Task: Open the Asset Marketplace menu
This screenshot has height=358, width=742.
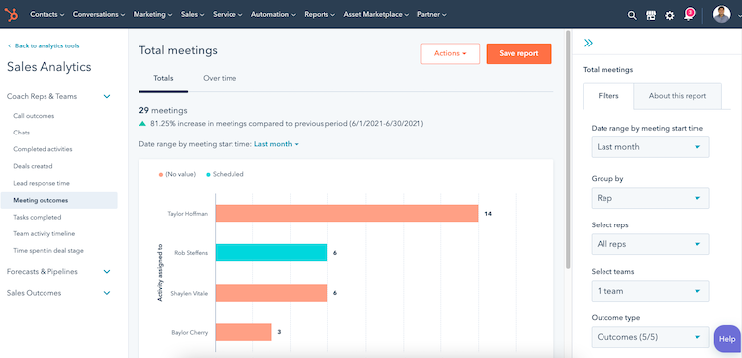Action: (x=376, y=14)
